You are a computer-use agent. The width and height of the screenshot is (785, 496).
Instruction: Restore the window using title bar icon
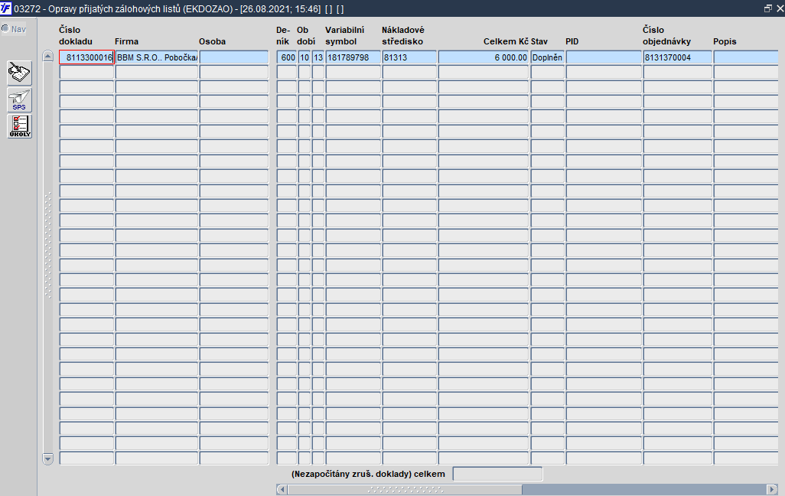tap(768, 8)
